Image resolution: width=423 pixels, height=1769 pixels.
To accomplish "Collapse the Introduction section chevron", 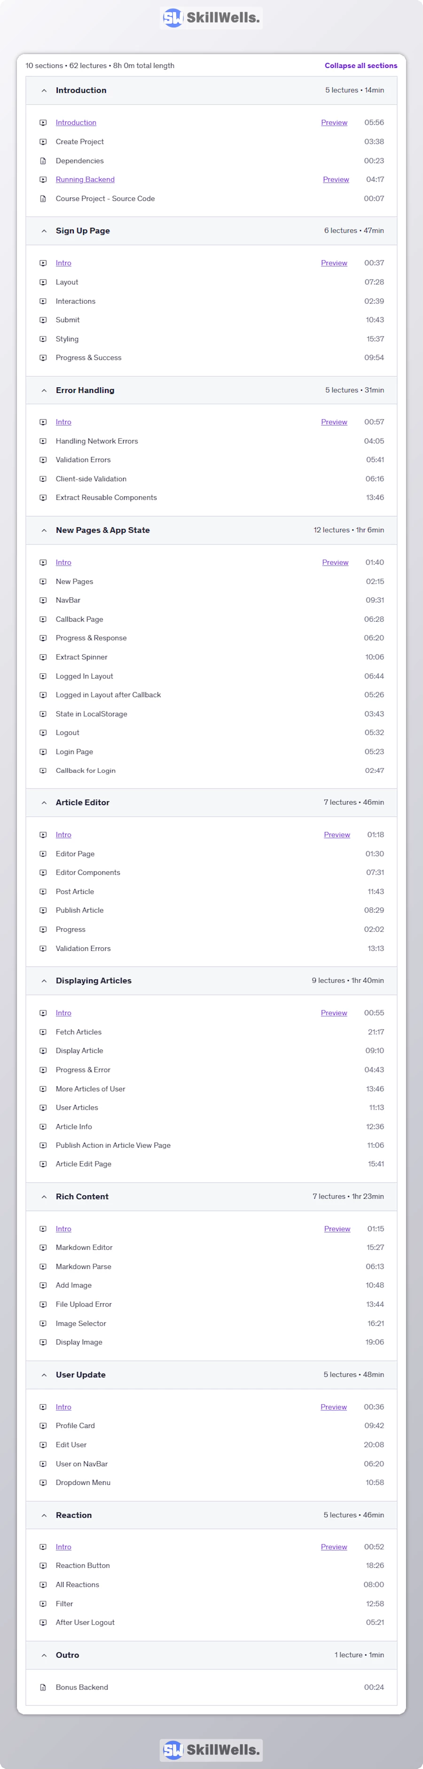I will (44, 91).
